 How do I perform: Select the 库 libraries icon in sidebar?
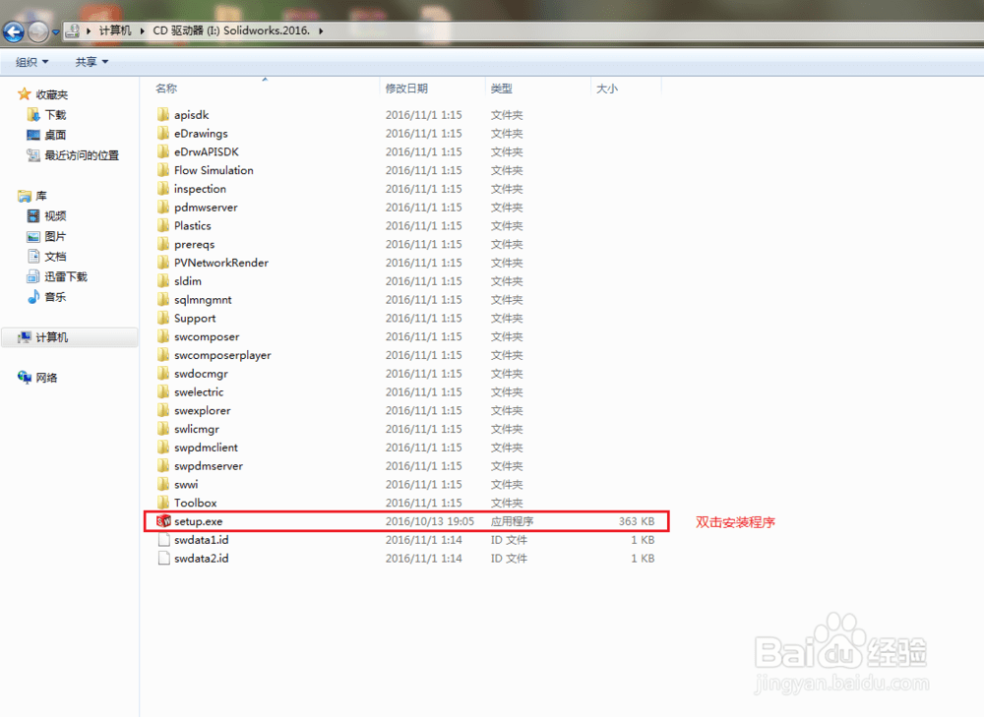pyautogui.click(x=24, y=196)
